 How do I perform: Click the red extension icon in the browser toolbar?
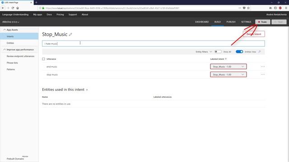pos(280,8)
